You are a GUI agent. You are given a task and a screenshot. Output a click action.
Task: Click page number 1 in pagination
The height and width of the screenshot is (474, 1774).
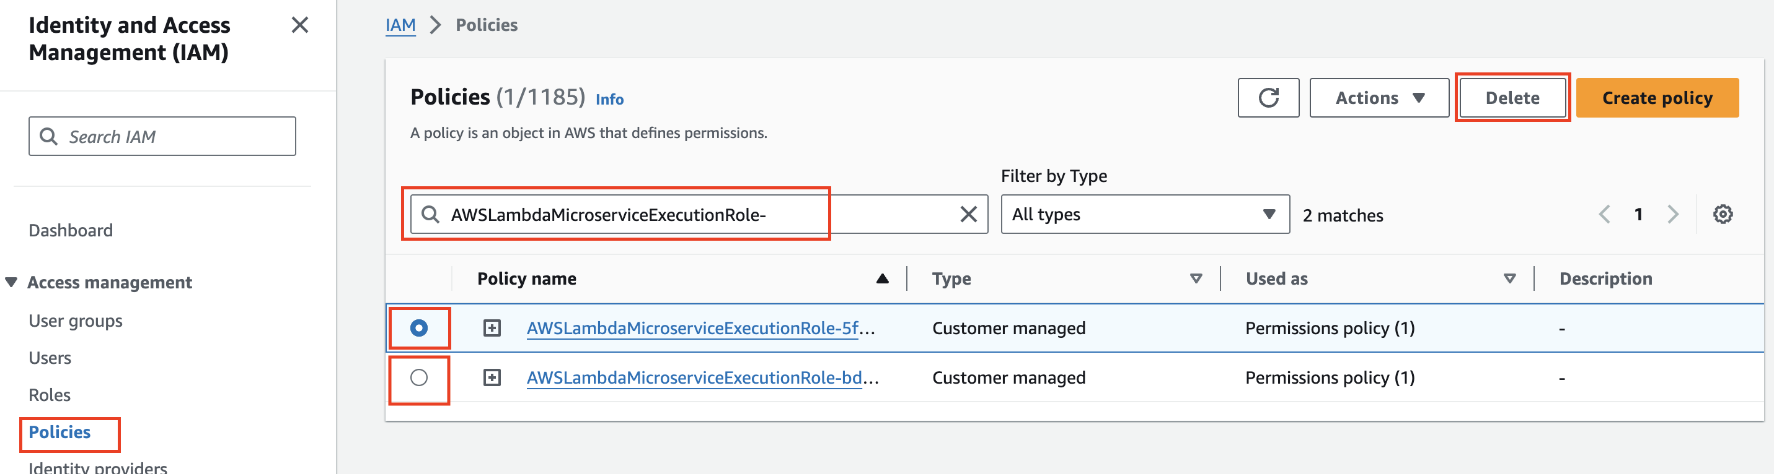point(1638,215)
